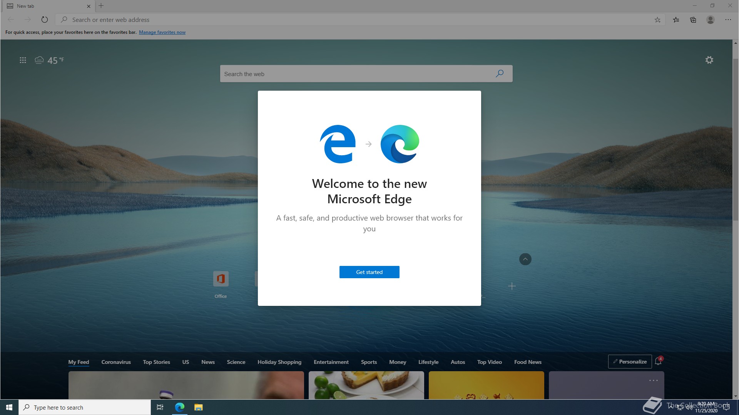Open Task View on the taskbar
This screenshot has width=739, height=415.
pyautogui.click(x=160, y=407)
